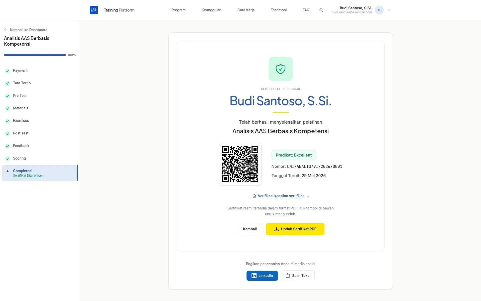Select the Completed step in sidebar
This screenshot has width=481, height=301.
pos(40,173)
